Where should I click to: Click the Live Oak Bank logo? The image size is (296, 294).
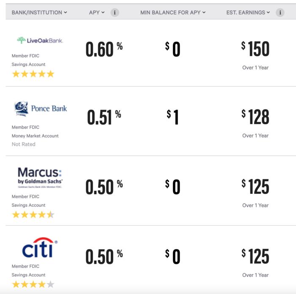tap(40, 41)
